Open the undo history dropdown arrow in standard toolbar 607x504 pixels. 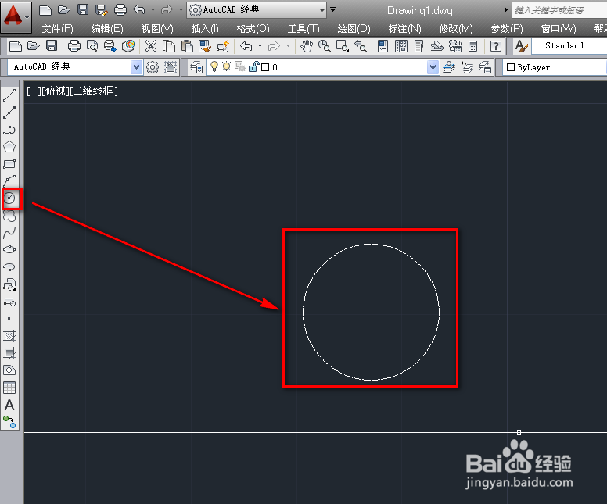(x=260, y=46)
